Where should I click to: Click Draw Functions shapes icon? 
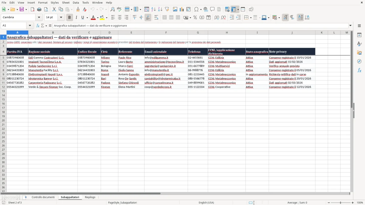pyautogui.click(x=251, y=9)
